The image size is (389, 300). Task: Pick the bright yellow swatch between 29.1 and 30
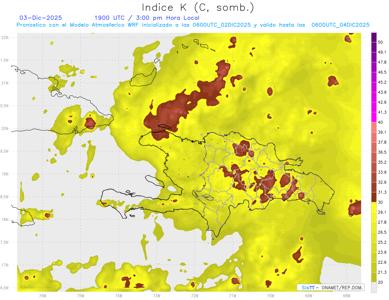(x=374, y=207)
